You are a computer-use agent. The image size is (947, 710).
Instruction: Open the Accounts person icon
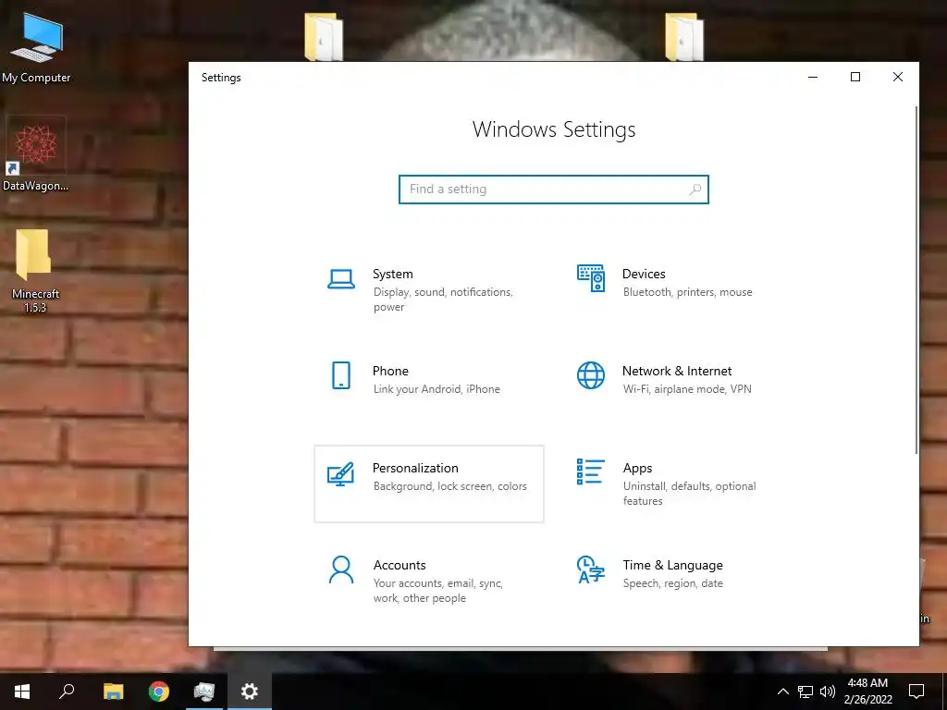341,569
